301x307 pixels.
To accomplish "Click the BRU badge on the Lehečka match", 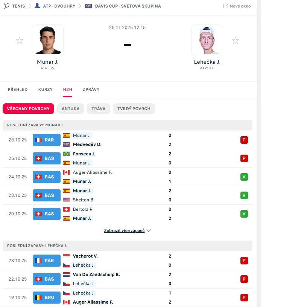I will [46, 298].
